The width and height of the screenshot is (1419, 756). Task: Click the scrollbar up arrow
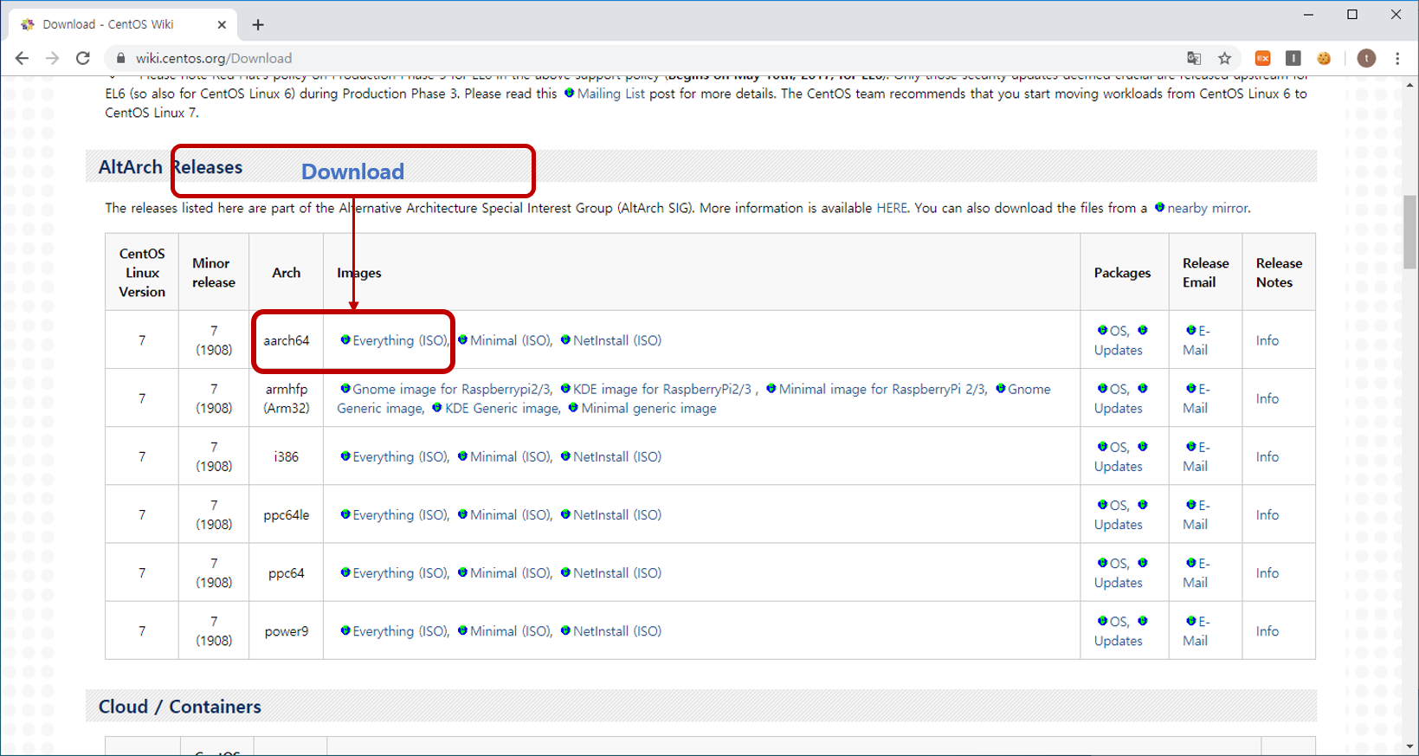[x=1410, y=85]
